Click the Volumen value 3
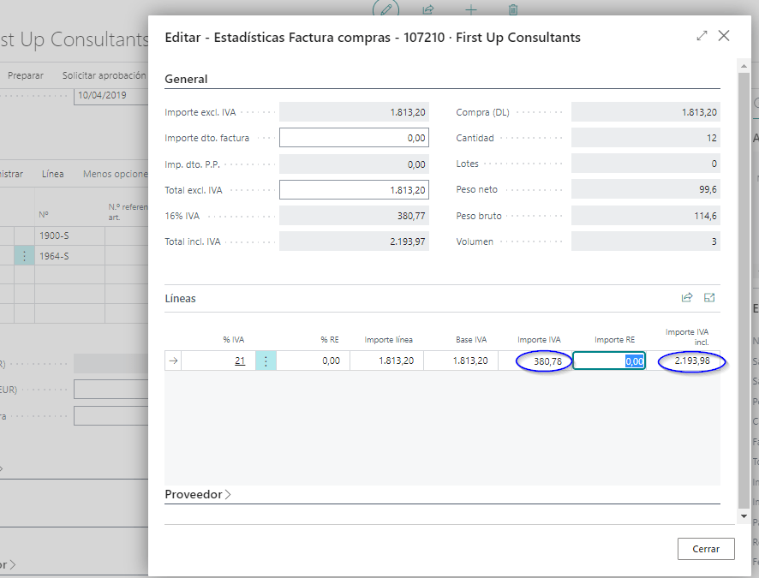This screenshot has width=759, height=578. click(x=646, y=241)
